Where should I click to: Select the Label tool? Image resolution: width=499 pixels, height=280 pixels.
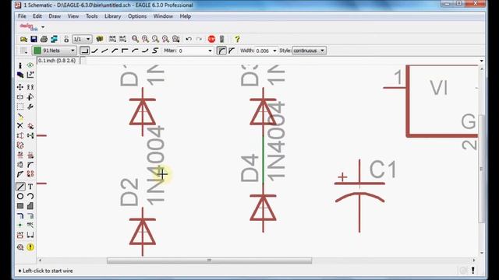coord(30,225)
